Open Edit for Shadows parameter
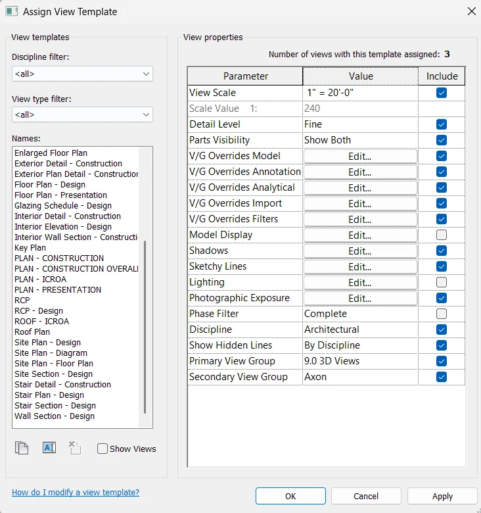481x513 pixels. [x=360, y=251]
